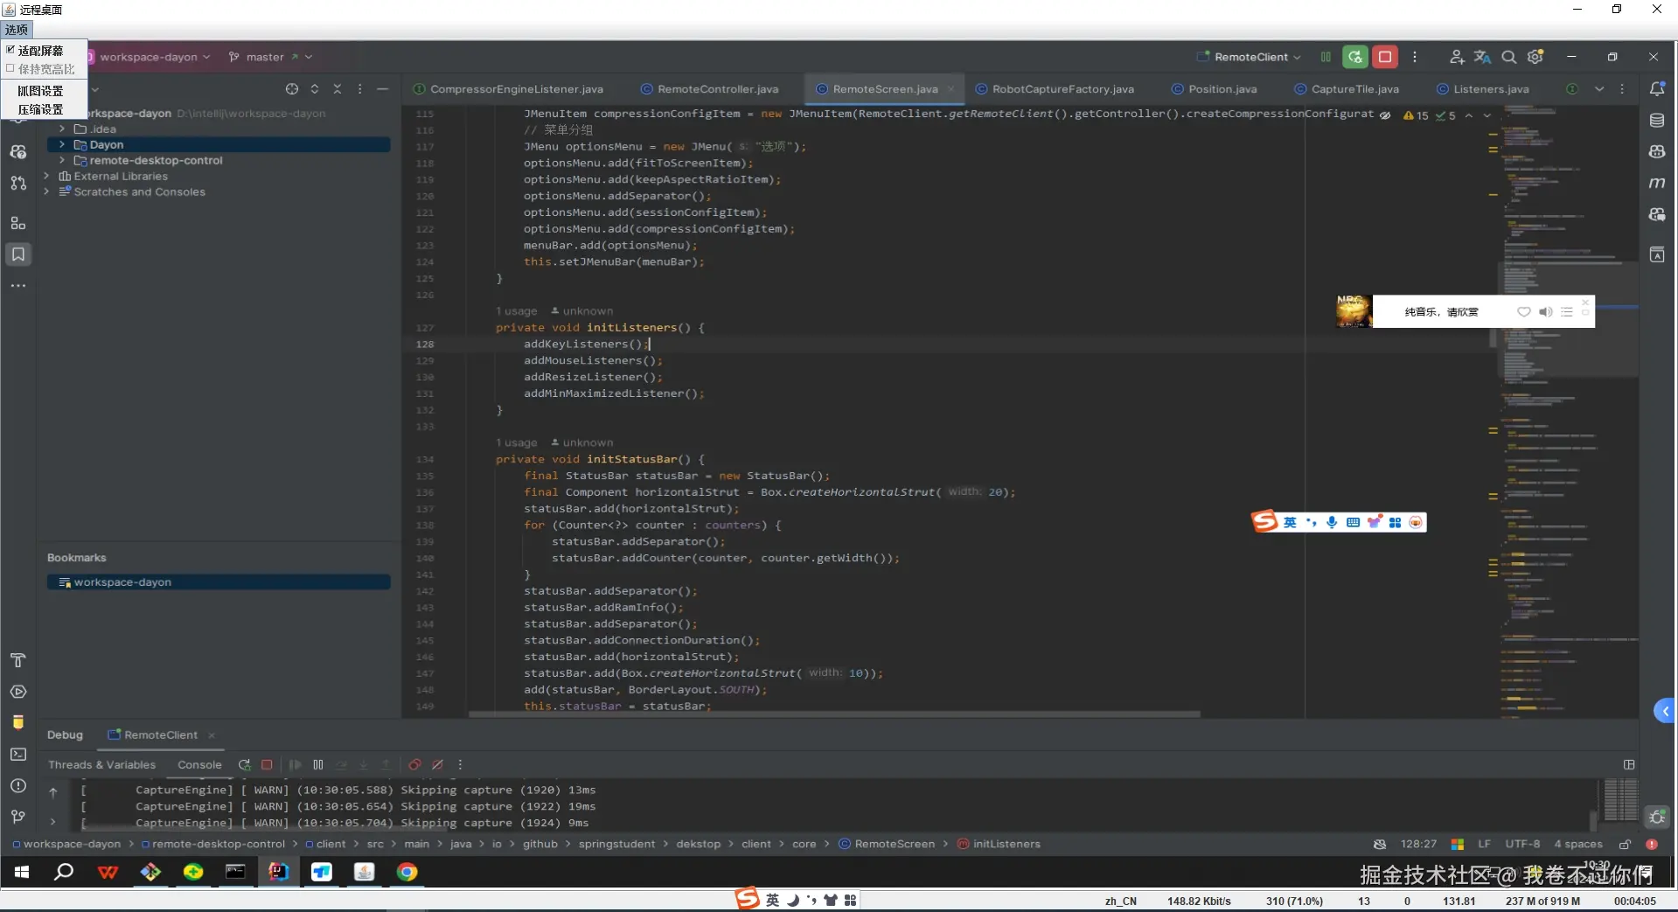Open the RemoteClient run configuration dropdown
The image size is (1678, 912).
click(1250, 57)
